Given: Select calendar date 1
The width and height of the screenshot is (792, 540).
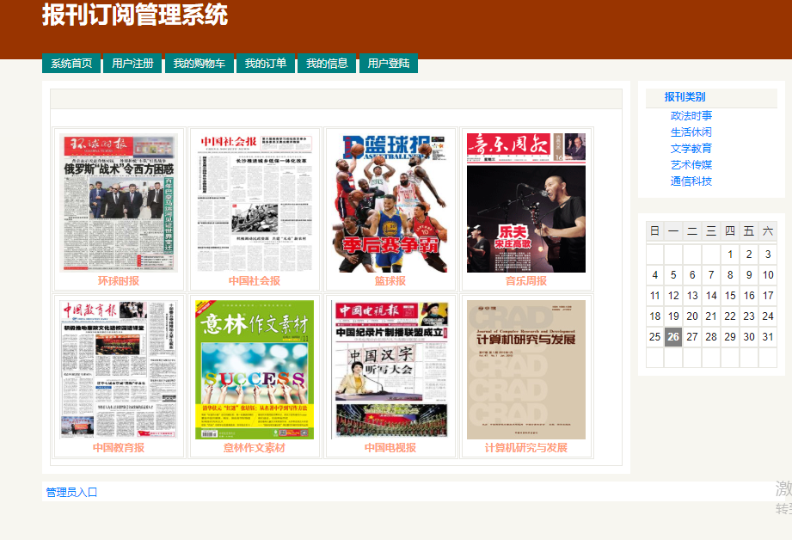Looking at the screenshot, I should (730, 254).
